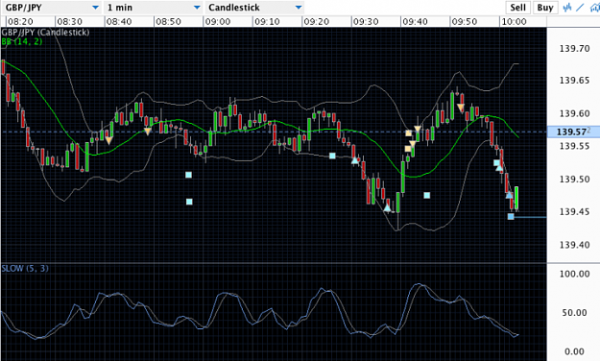Click the 09:30 time axis label
The height and width of the screenshot is (361, 600).
click(x=366, y=21)
